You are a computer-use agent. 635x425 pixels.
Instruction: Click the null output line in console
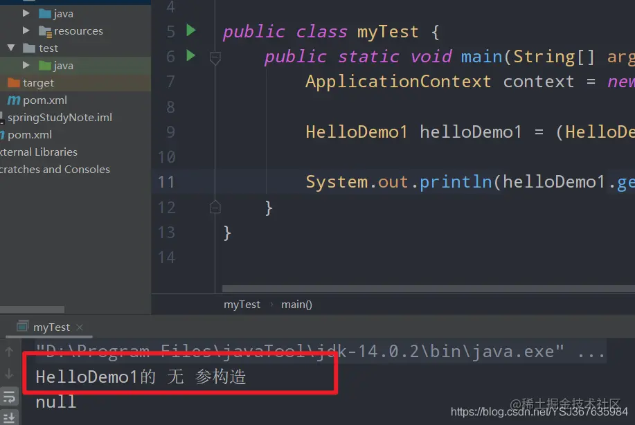[56, 402]
